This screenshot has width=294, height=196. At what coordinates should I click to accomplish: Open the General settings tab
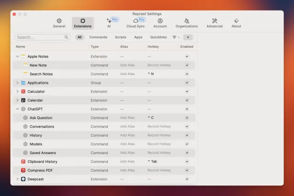[59, 23]
